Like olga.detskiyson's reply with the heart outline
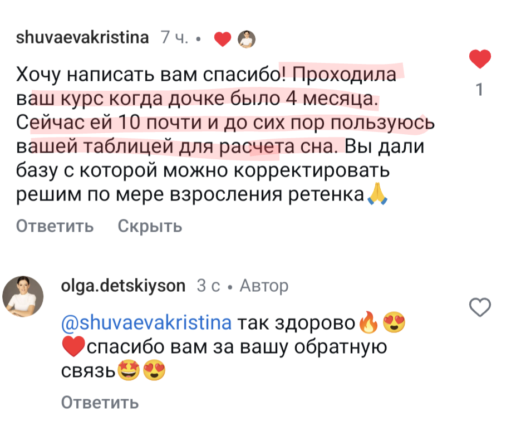521x436 pixels. pos(480,307)
